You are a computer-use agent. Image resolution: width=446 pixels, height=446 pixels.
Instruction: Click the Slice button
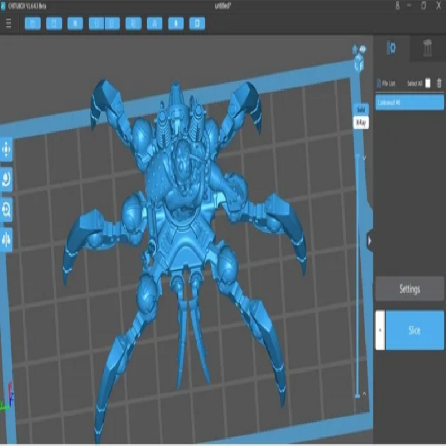coord(414,330)
